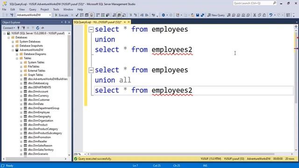Open the AdventureWorksDW database dropdown
299x168 pixels.
50,15
